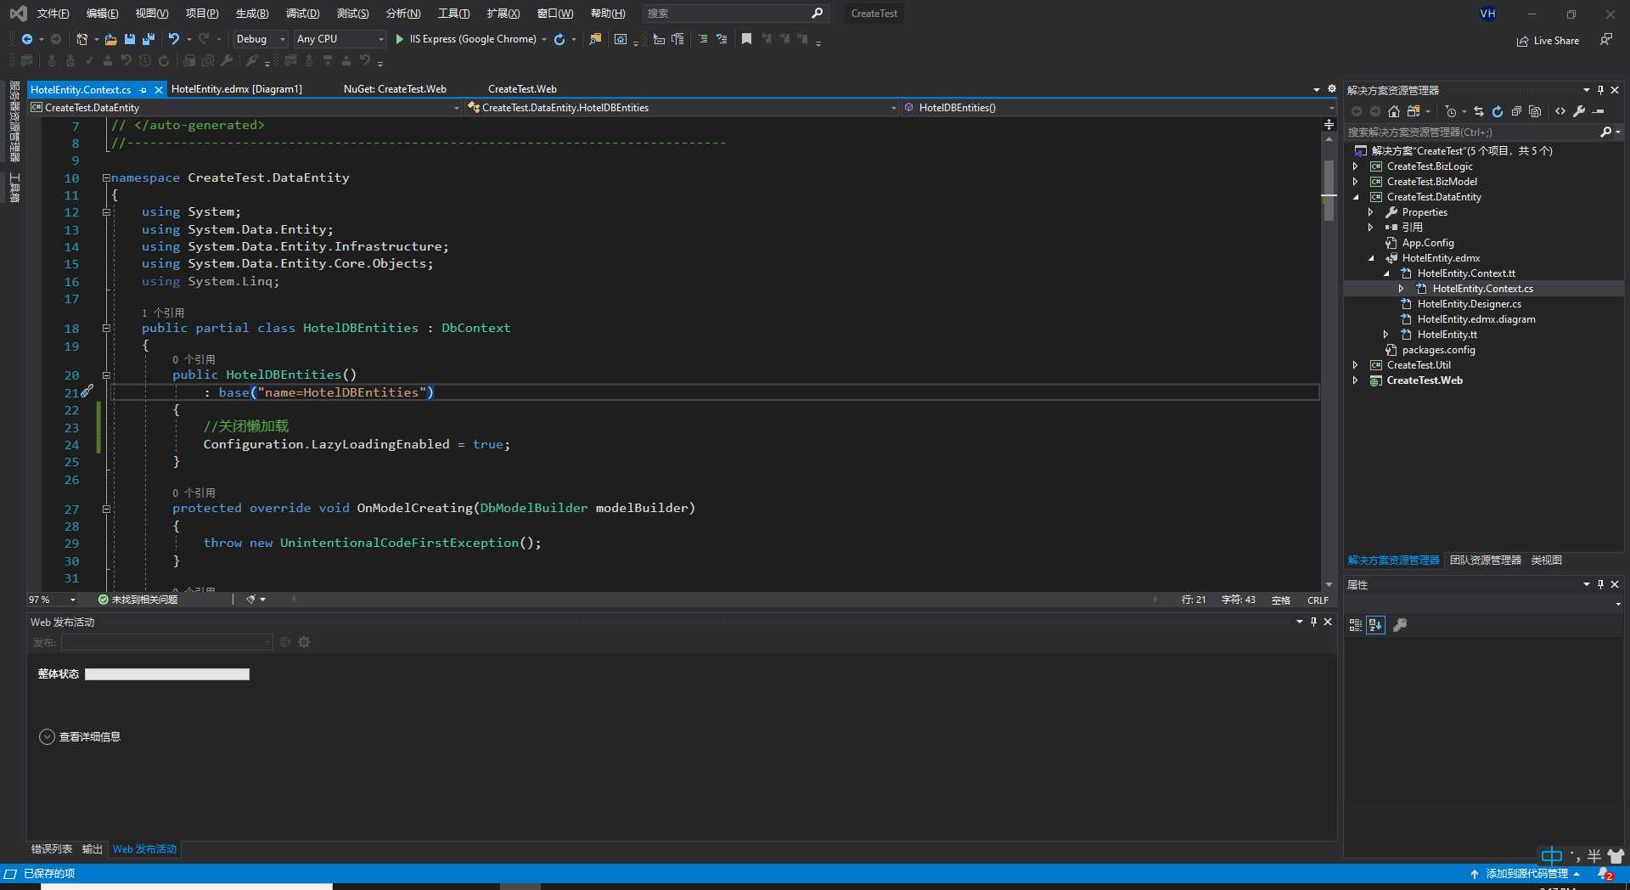Screen dimensions: 1630x890
Task: Click Sync with Active Document icon
Action: (x=1479, y=111)
